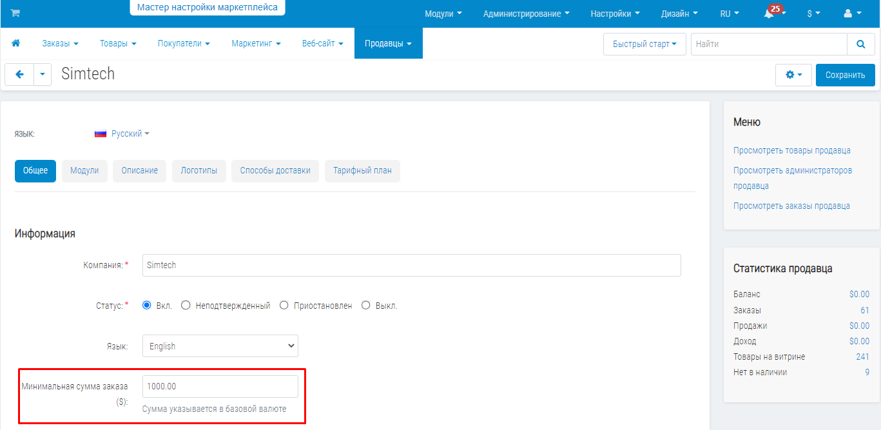Select the 'Общее' tab
The image size is (881, 430).
pos(35,171)
